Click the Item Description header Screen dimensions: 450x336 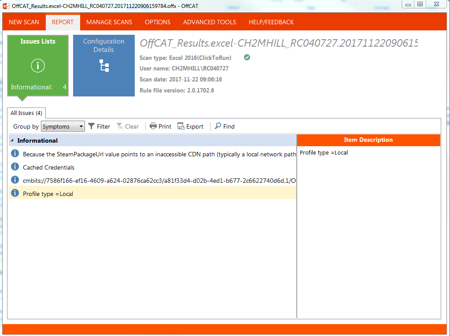(x=369, y=140)
